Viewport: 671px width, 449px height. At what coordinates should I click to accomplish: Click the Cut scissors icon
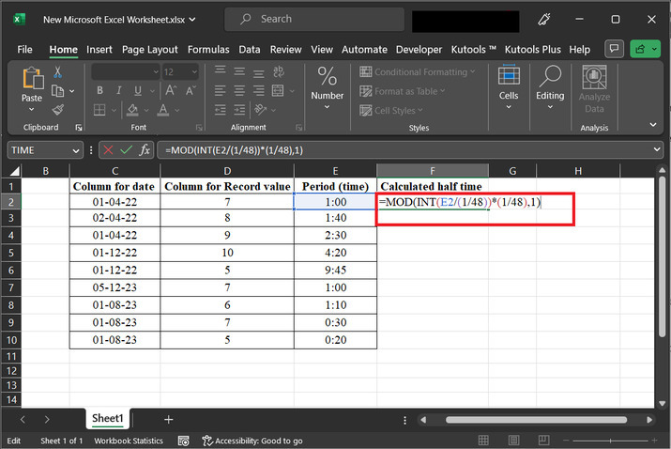57,72
